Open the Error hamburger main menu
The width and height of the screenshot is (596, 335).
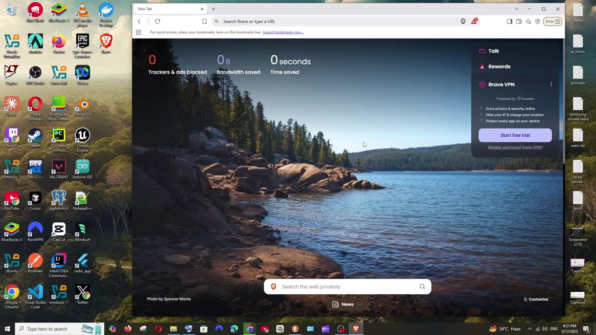[x=553, y=21]
